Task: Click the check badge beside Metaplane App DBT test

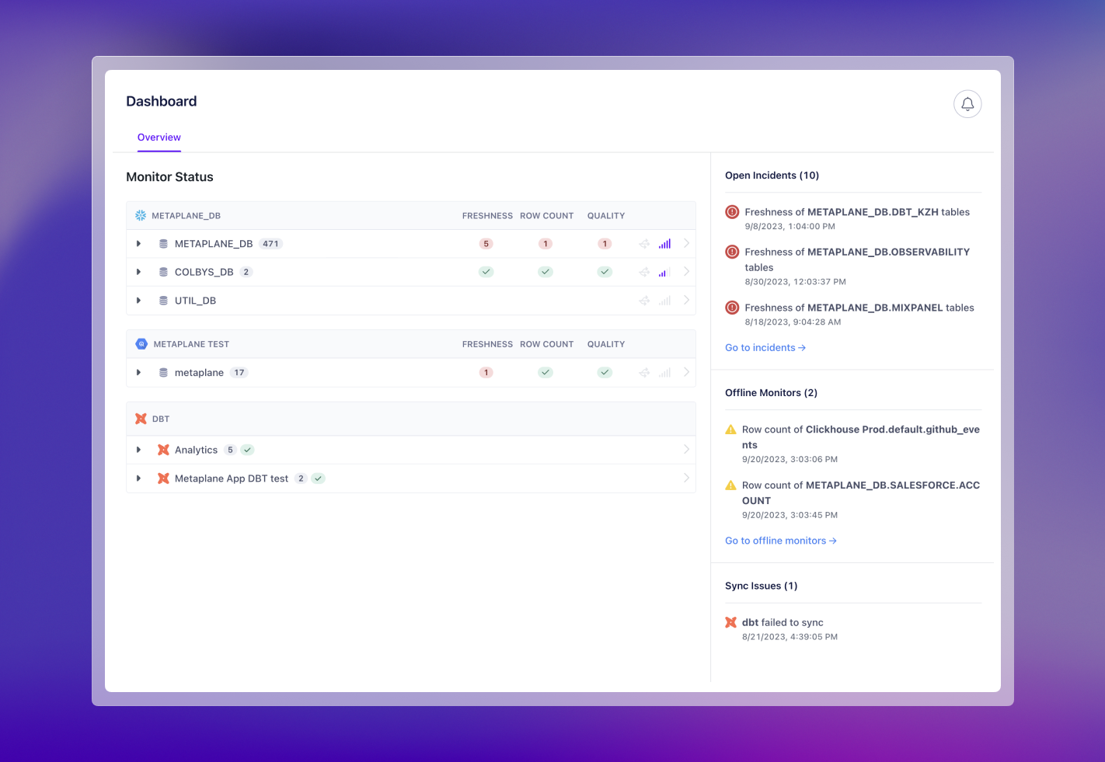Action: pos(318,478)
